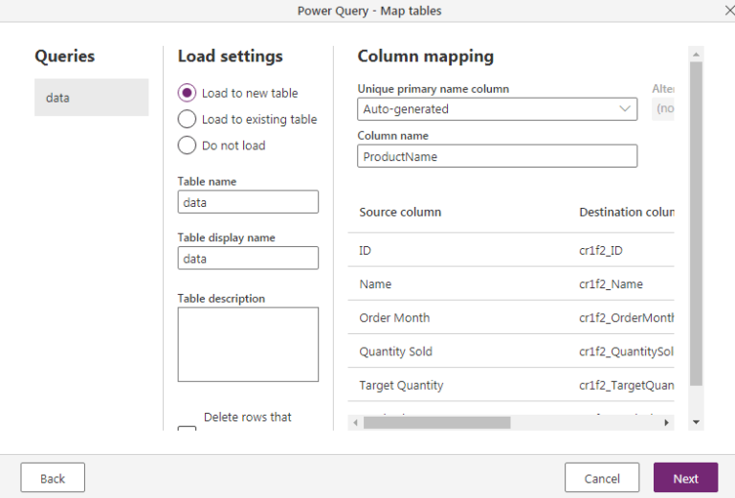Click the Next button
735x498 pixels.
(x=685, y=478)
